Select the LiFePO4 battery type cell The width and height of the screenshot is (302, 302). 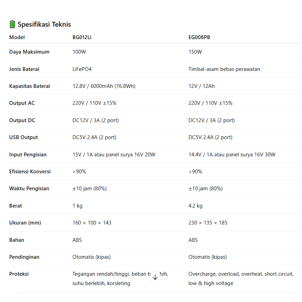(82, 69)
